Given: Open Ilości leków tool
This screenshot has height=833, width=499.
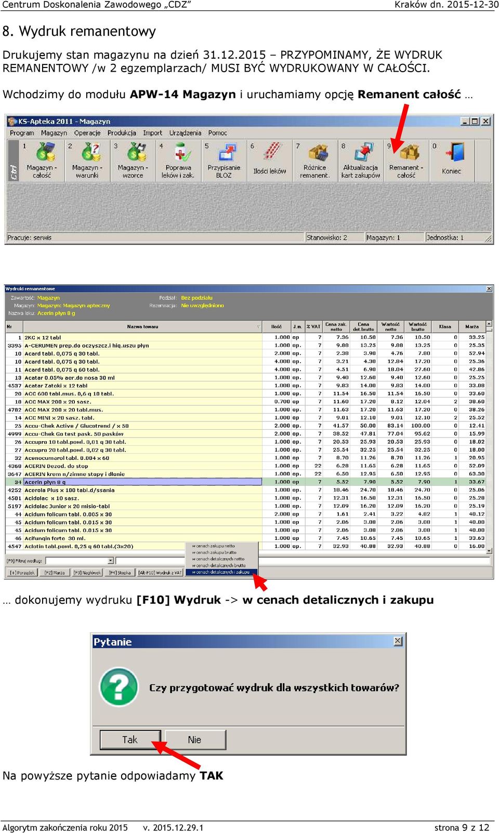Looking at the screenshot, I should coord(270,161).
